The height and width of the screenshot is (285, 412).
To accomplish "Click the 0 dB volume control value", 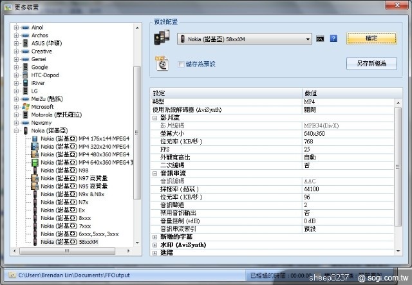I will pos(310,221).
